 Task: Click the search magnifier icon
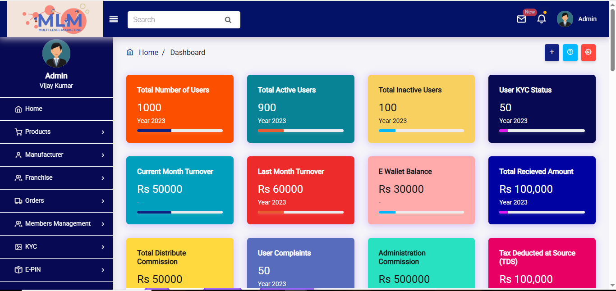pos(228,20)
